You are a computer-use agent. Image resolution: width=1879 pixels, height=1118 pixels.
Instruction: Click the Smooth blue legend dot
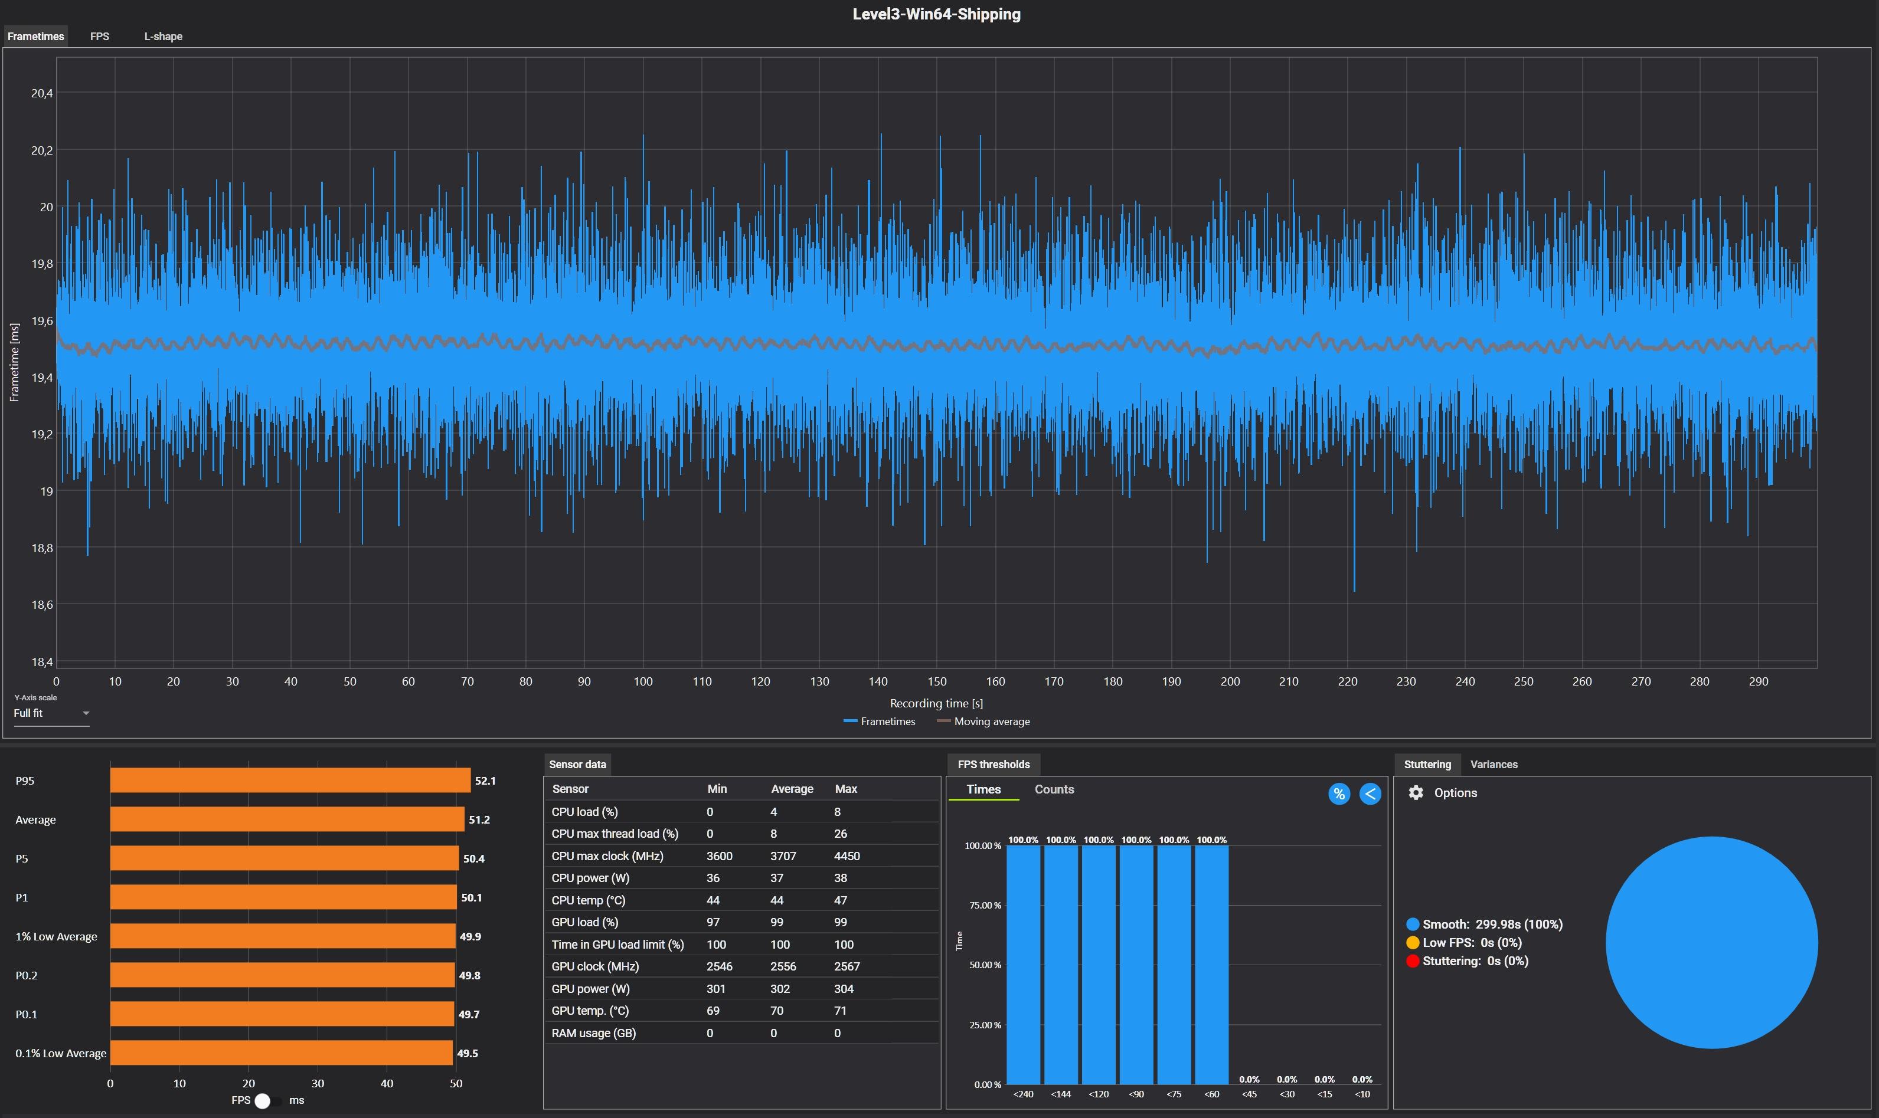click(1413, 924)
